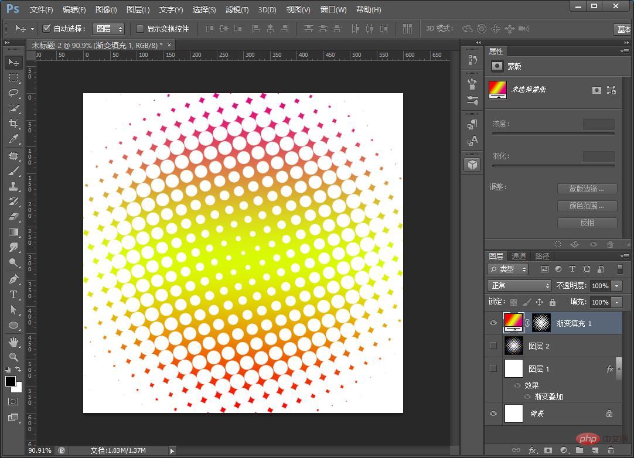Create new fill or adjustment layer
The height and width of the screenshot is (458, 634).
tap(564, 450)
